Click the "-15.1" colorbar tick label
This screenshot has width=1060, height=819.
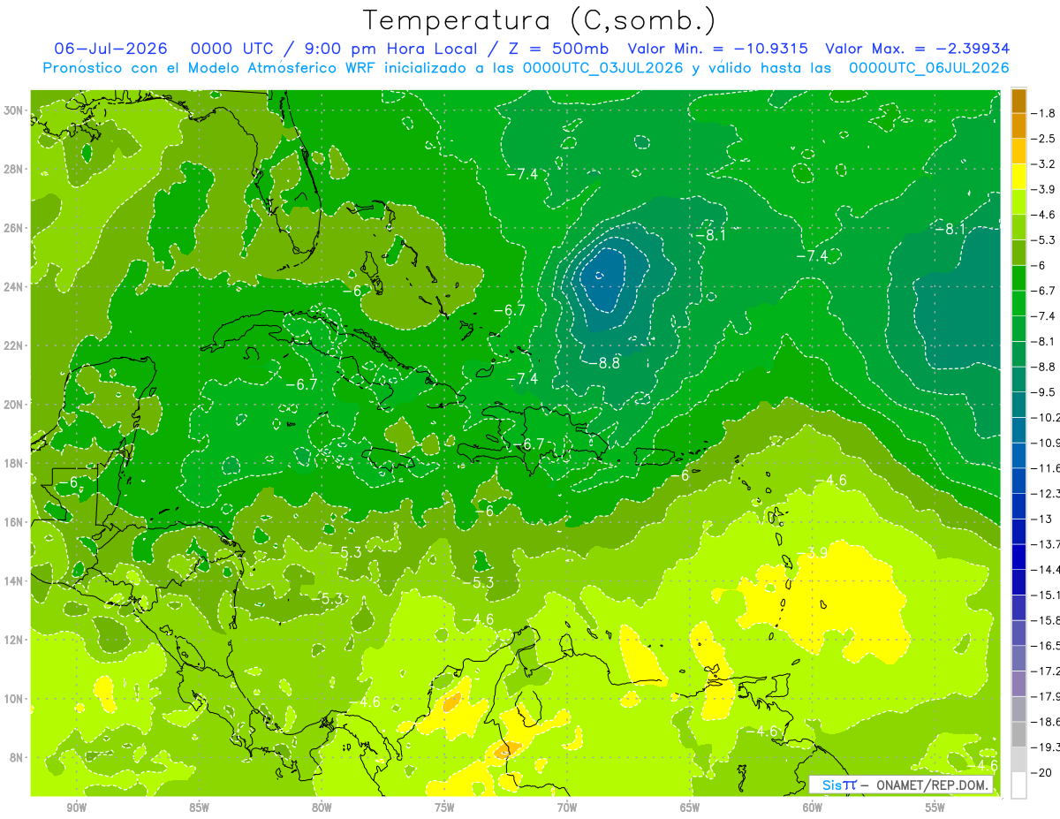[x=1046, y=595]
